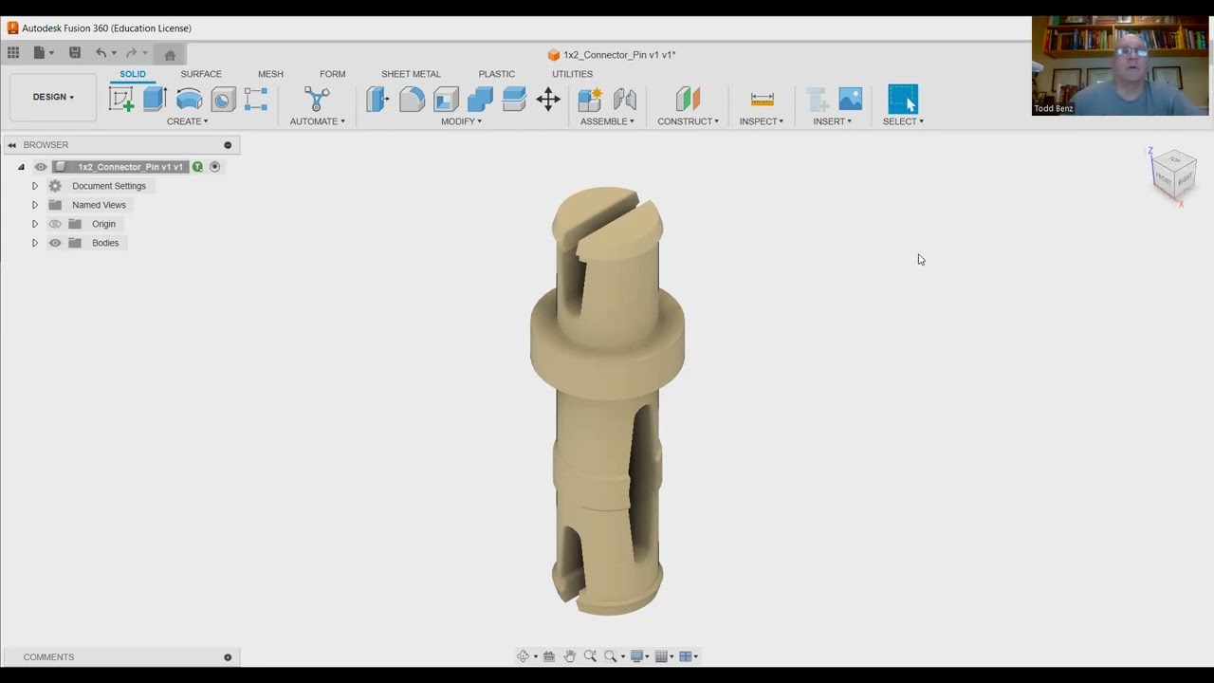Switch to the UTILITIES tab
The image size is (1214, 683).
[572, 74]
